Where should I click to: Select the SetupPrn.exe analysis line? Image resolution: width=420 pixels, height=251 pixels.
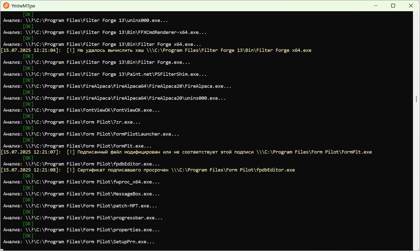click(x=79, y=242)
